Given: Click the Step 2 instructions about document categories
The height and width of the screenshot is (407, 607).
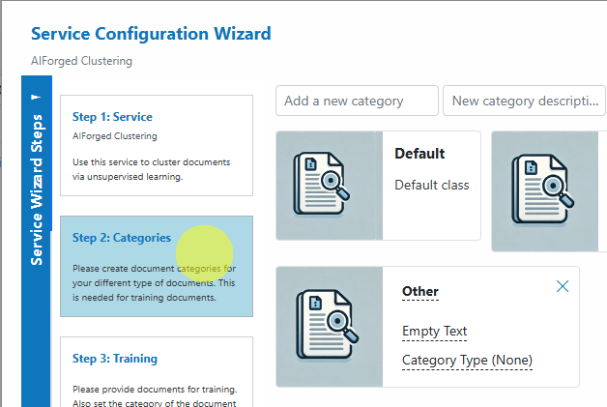Looking at the screenshot, I should pos(154,283).
